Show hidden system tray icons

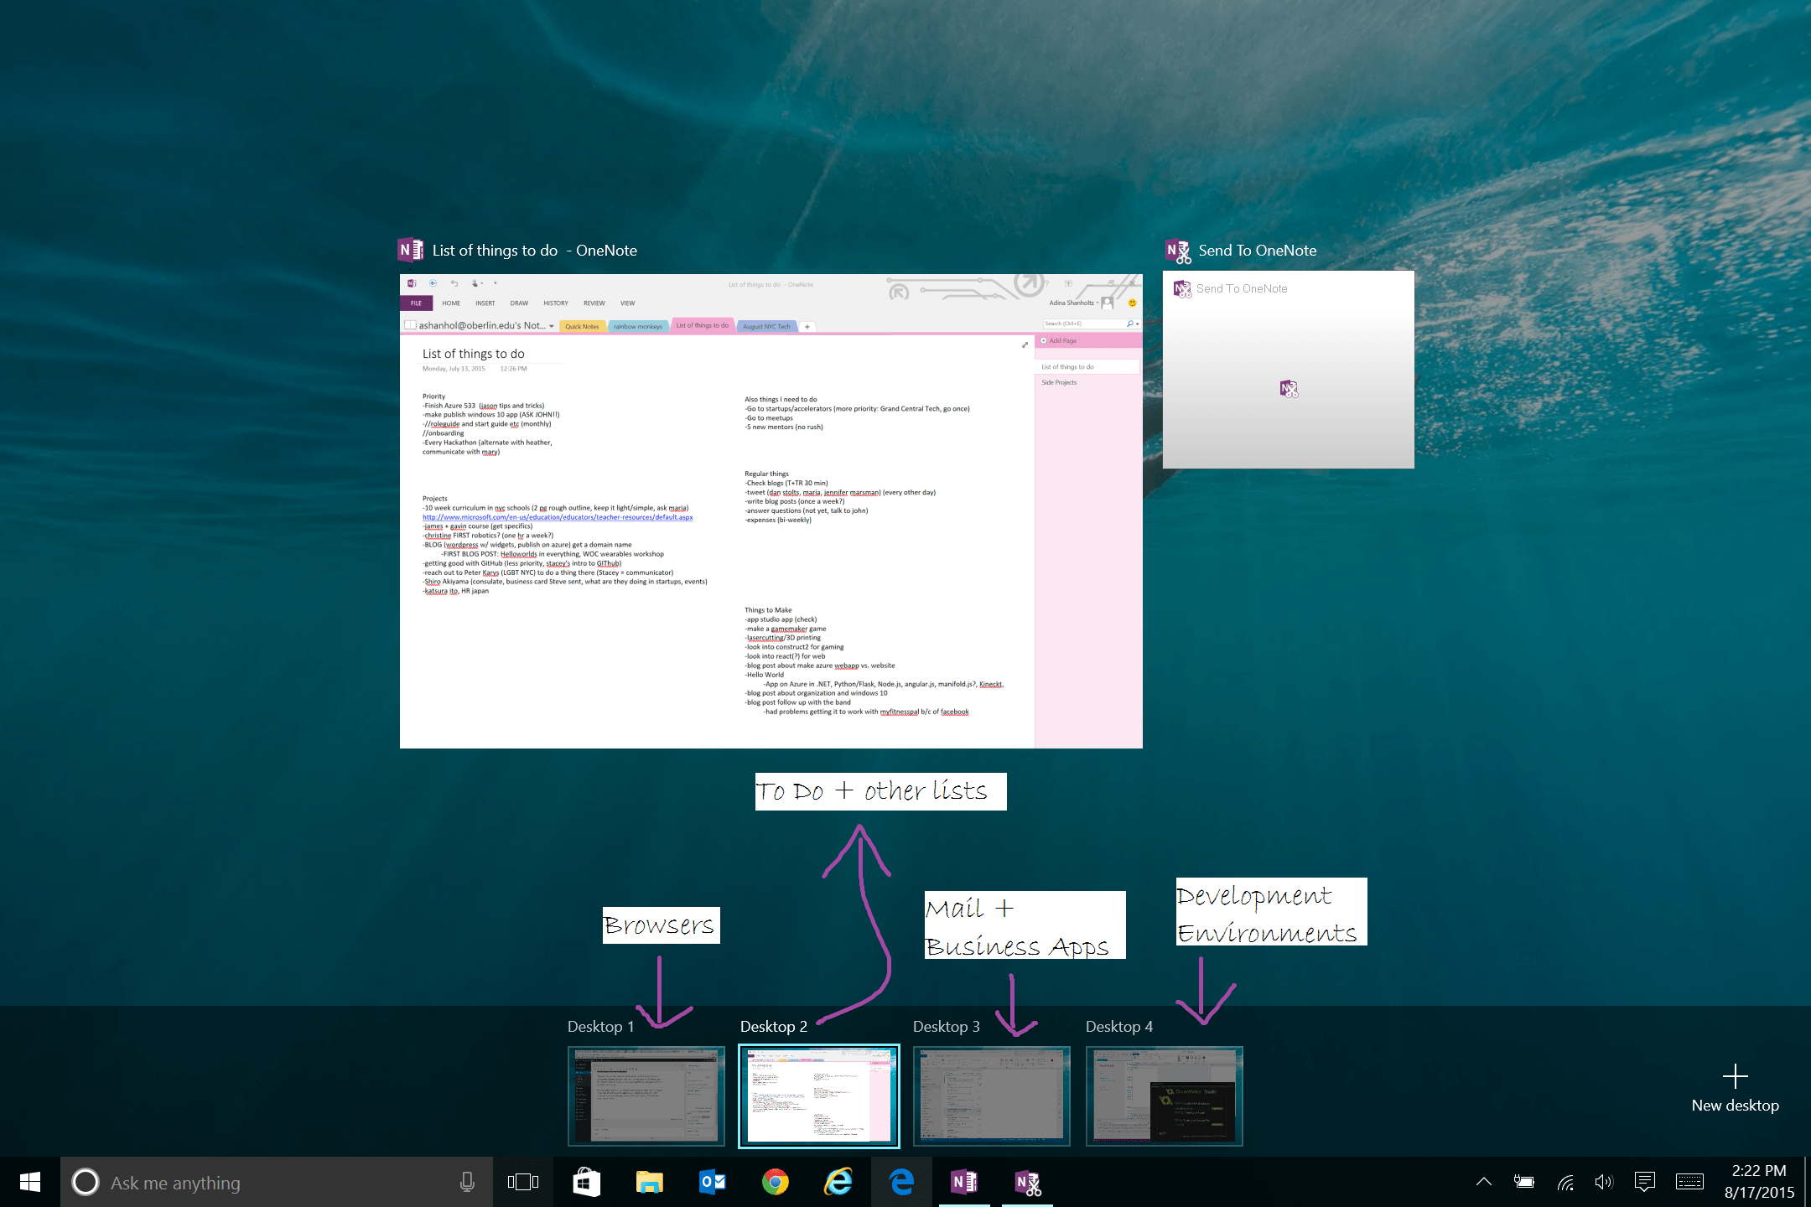point(1483,1182)
